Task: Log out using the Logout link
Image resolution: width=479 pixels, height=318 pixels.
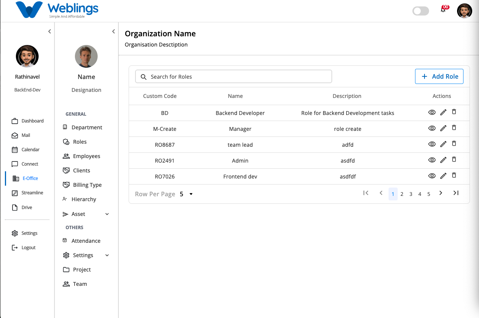Action: (23, 248)
